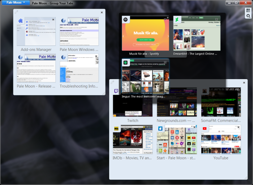Open the Musik för alla Spotify thumbnail
This screenshot has height=185, width=253.
coord(145,33)
